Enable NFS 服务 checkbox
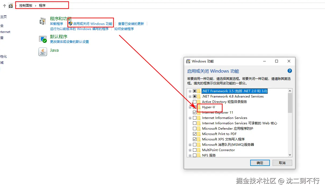The image size is (325, 190). 195,155
